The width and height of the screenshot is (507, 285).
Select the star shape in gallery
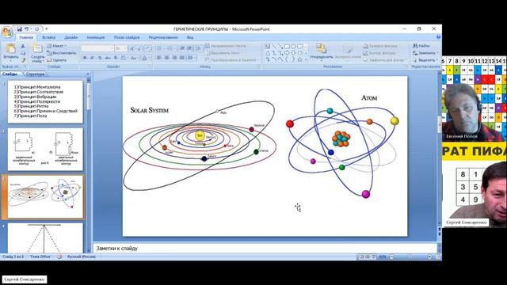tap(299, 59)
